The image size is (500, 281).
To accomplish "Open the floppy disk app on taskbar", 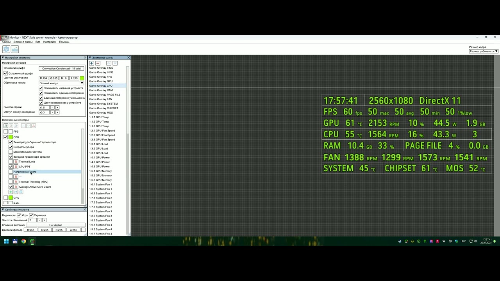I will 15,241.
